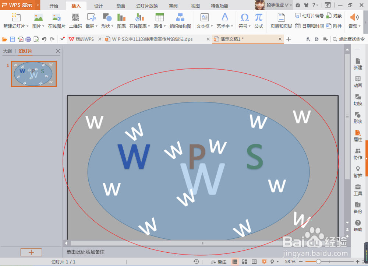Select slide 1 thumbnail

point(34,74)
